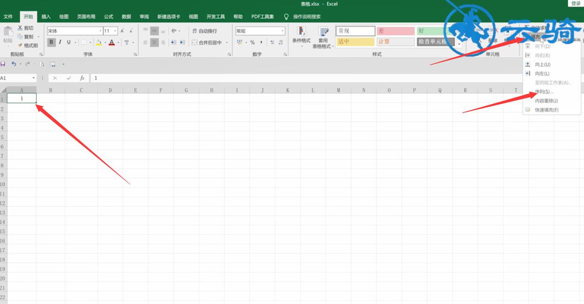Open Conditional Formatting (条件格式)
The width and height of the screenshot is (584, 304).
click(301, 36)
